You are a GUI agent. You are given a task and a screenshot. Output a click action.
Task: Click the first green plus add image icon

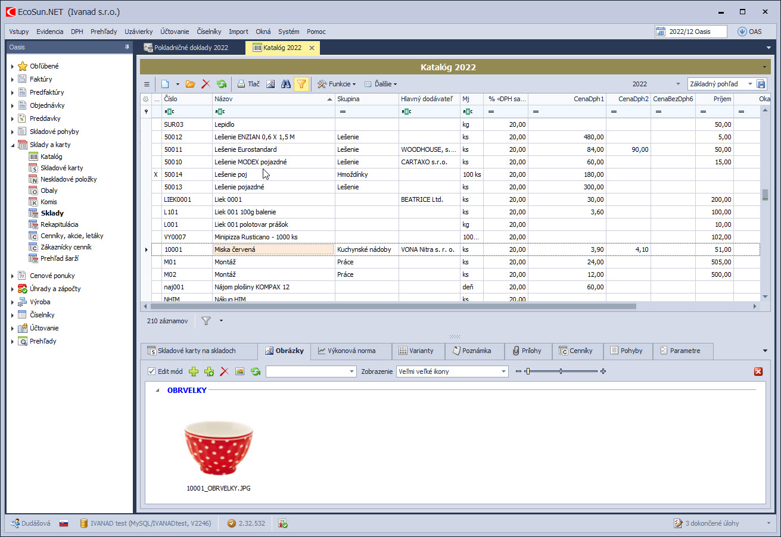[194, 371]
